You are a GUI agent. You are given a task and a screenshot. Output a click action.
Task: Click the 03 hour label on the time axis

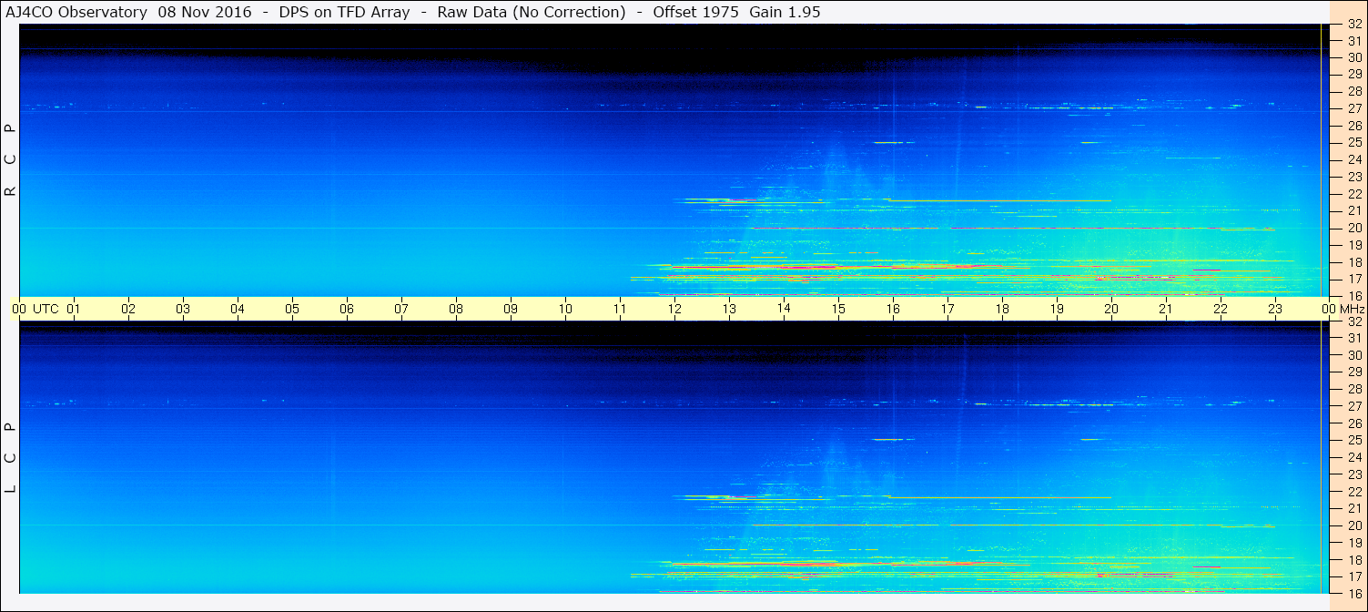(x=183, y=309)
